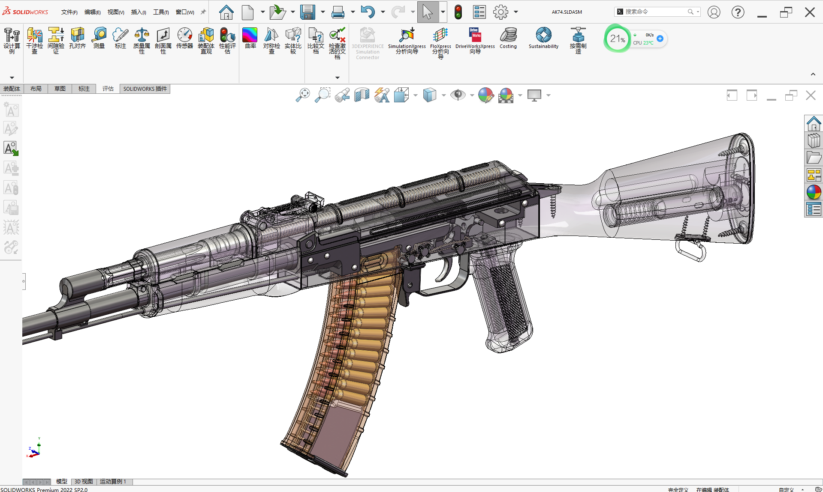Click the SOLIDWORKS 插件 tab
823x492 pixels.
[145, 89]
